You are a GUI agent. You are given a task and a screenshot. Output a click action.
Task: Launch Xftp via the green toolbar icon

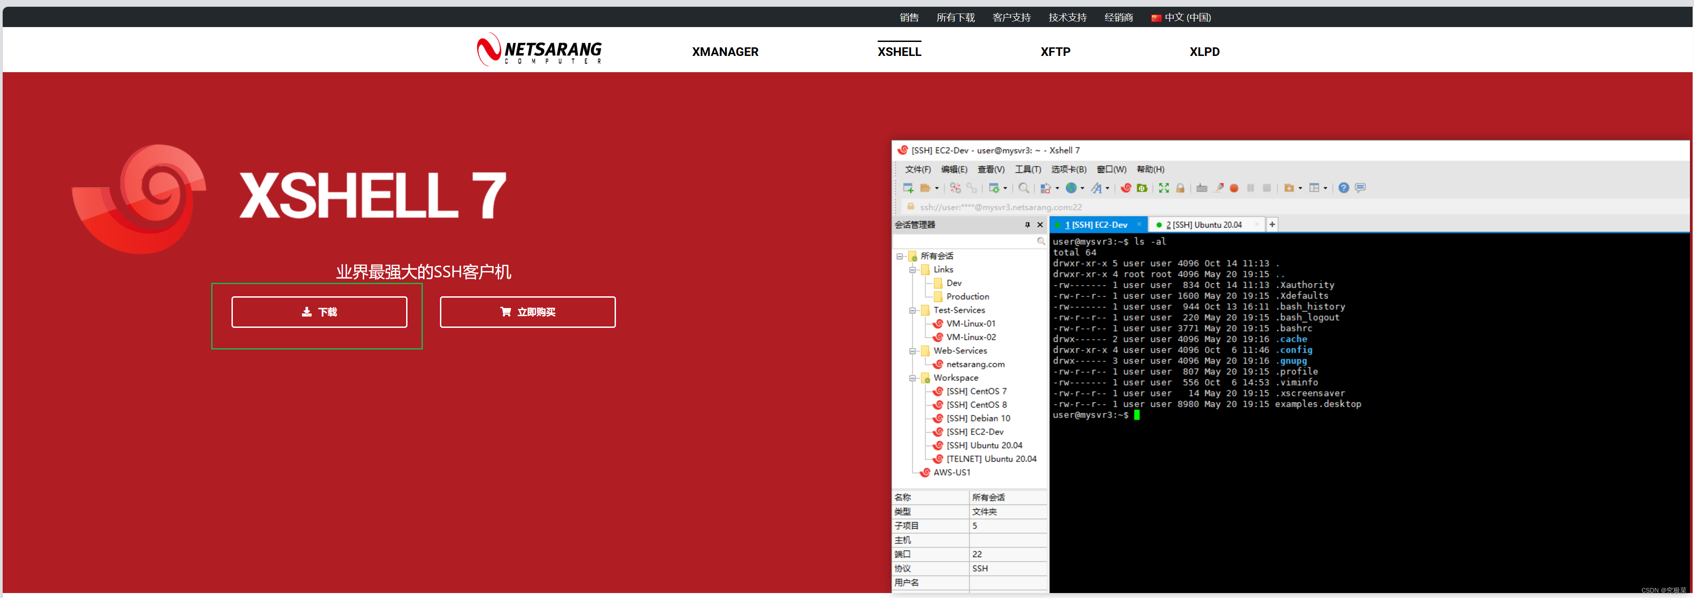coord(1142,188)
